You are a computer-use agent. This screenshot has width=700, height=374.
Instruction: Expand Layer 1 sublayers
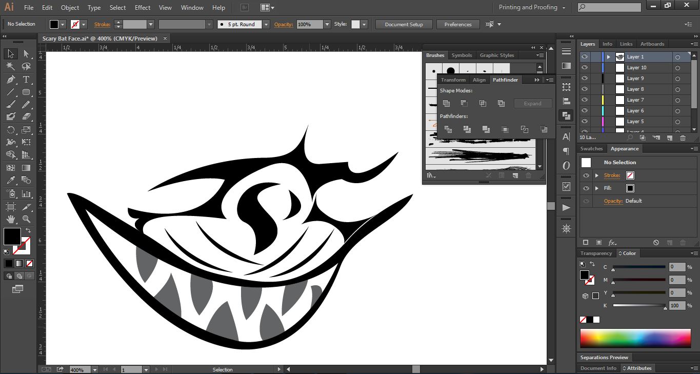609,57
